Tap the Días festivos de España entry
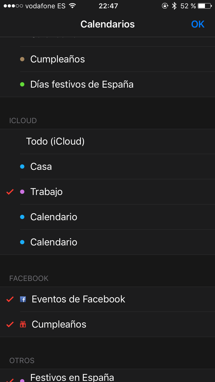The width and height of the screenshot is (215, 382). (x=82, y=84)
